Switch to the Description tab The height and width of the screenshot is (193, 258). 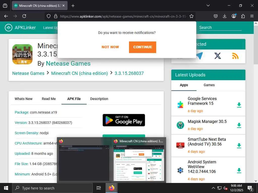click(x=99, y=99)
